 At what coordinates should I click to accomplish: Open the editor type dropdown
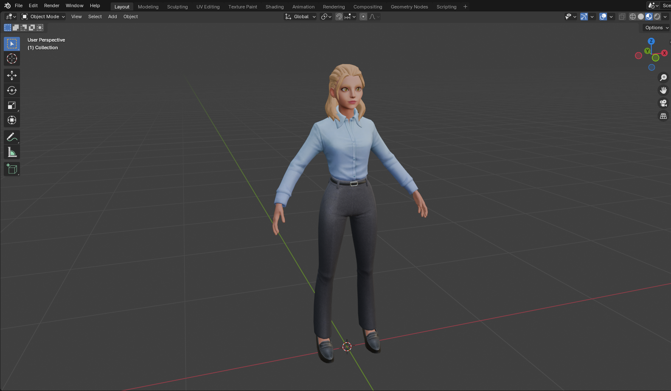(11, 17)
